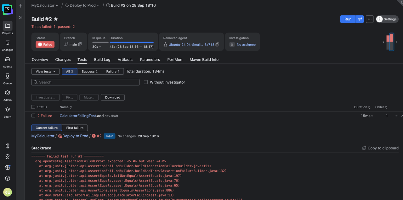Image resolution: width=403 pixels, height=200 pixels.
Task: Check the select-all Status header checkbox
Action: point(33,107)
